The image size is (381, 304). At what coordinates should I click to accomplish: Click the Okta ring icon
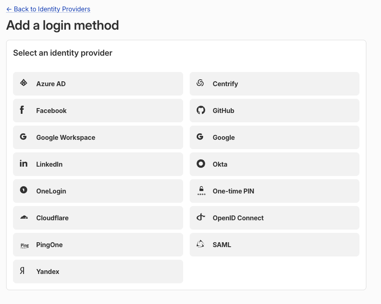point(201,163)
